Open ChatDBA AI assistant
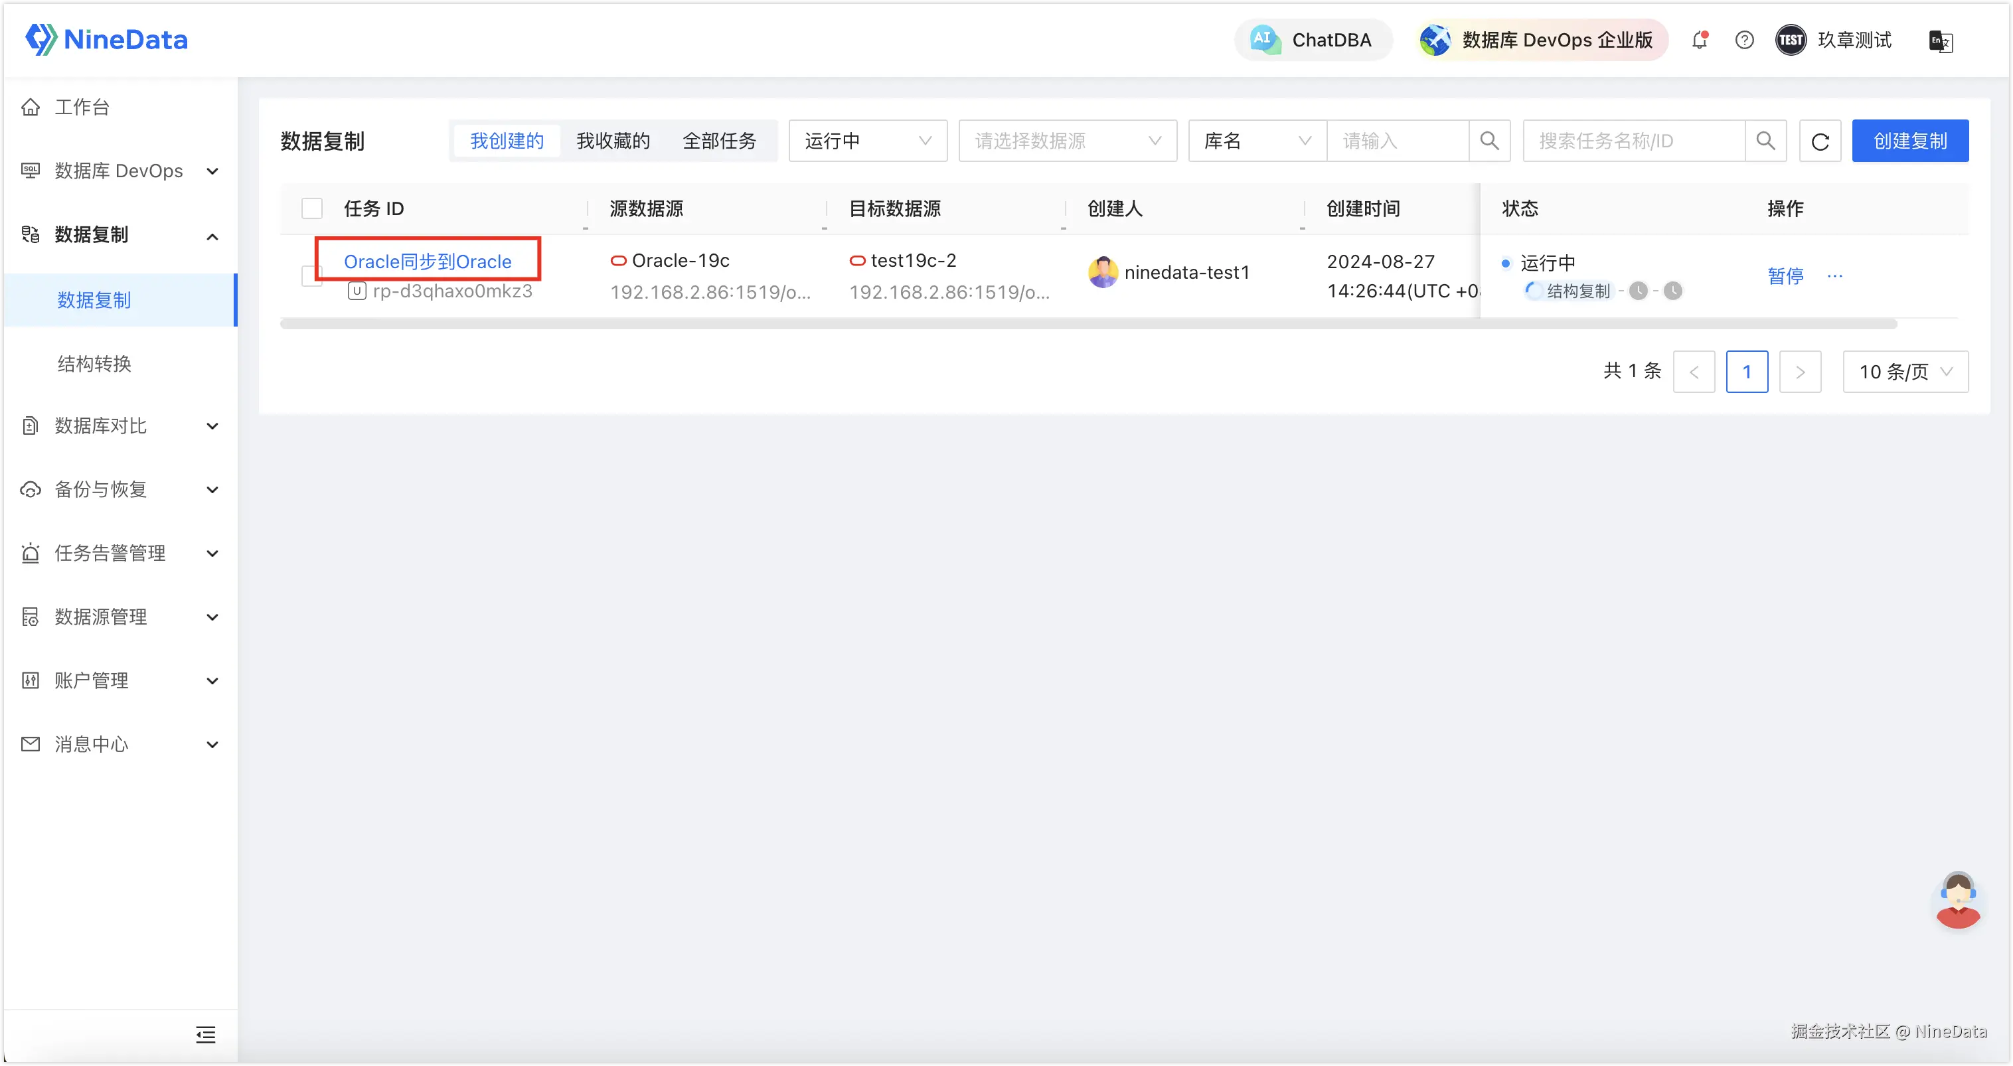Screen dimensions: 2013x1066 1313,40
